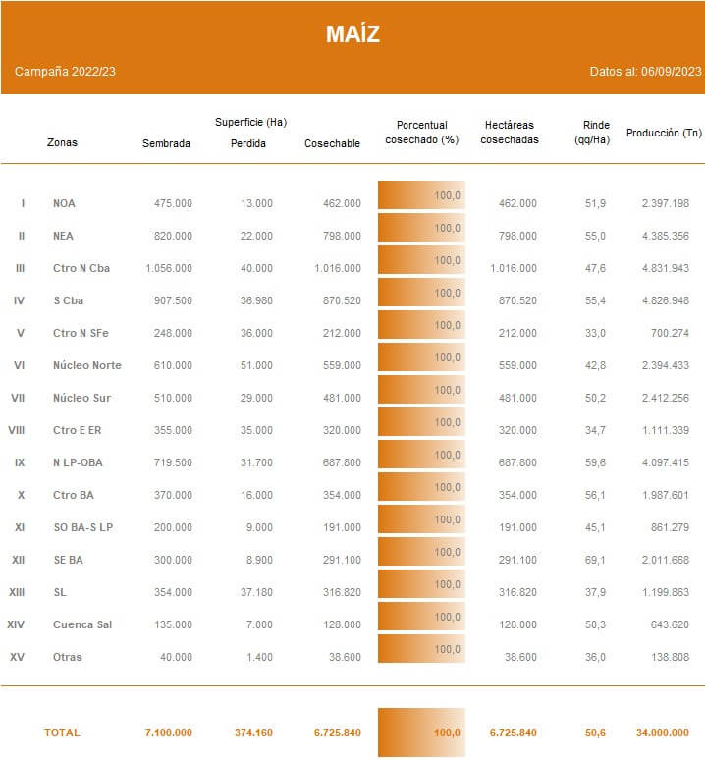
Task: Click the Porcentual cosechado (%) column header
Action: pos(421,133)
